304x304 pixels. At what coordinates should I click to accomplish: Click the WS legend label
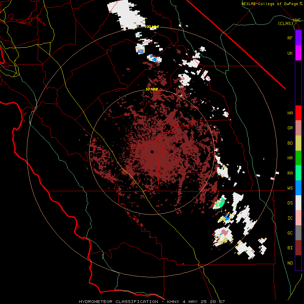pyautogui.click(x=290, y=188)
